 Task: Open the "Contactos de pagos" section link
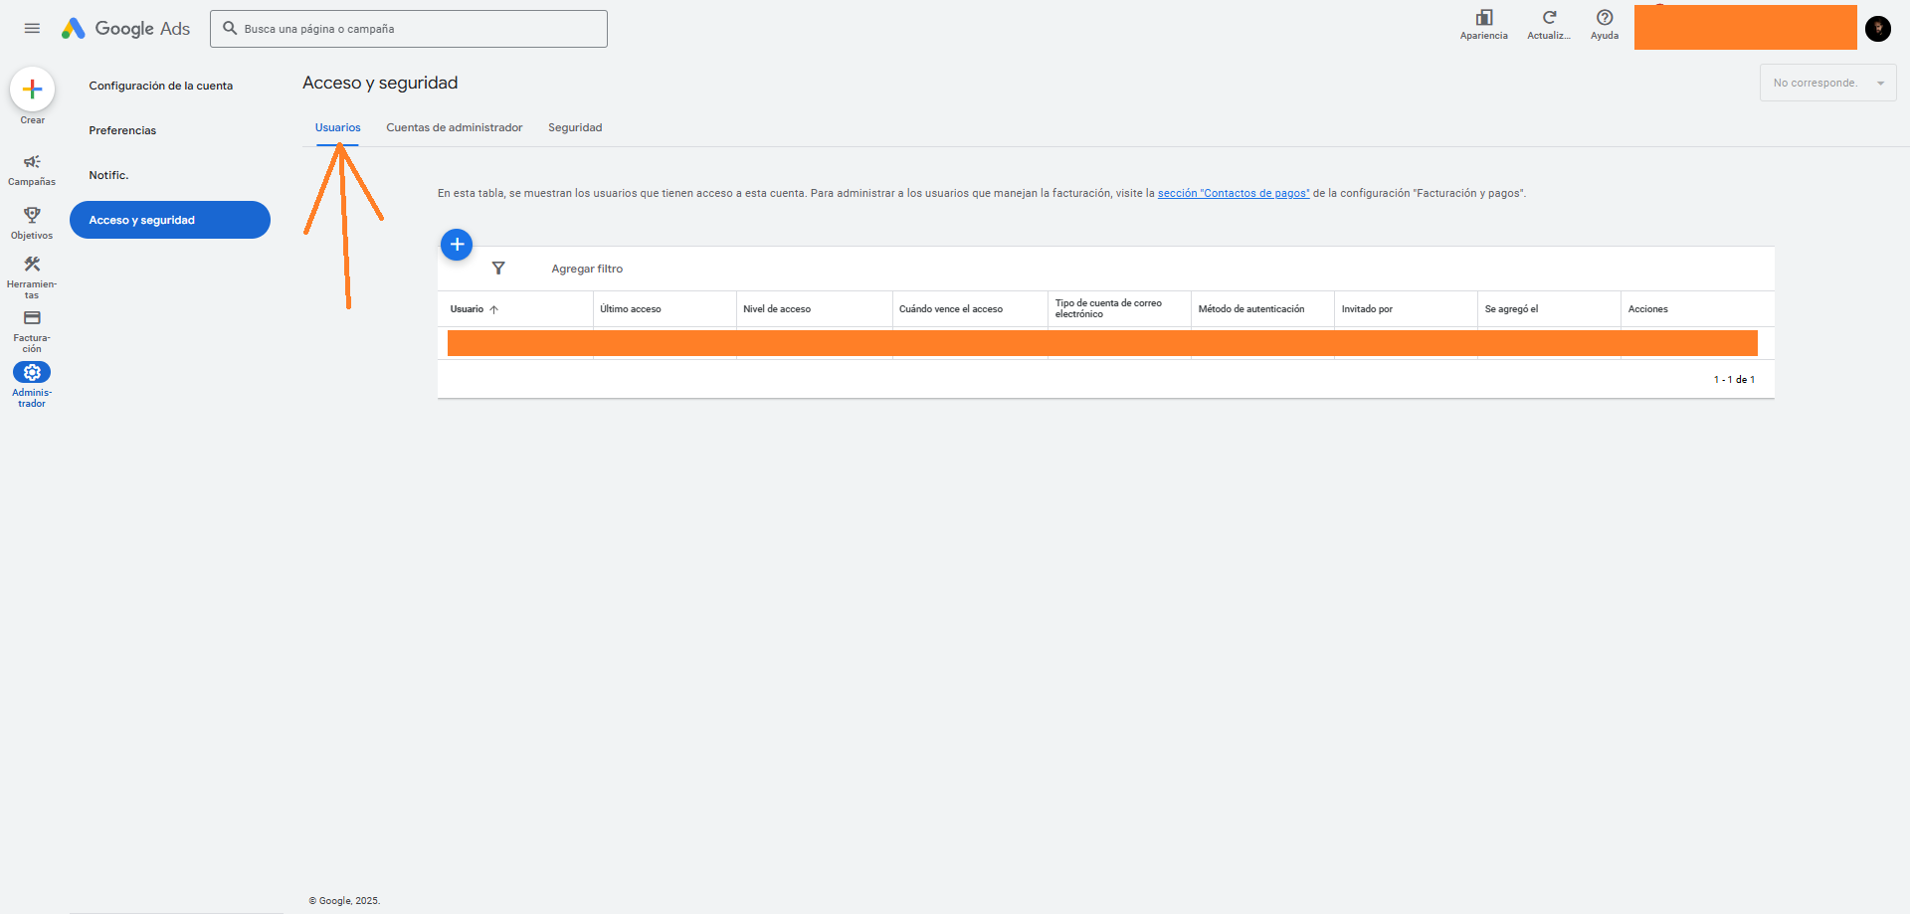pyautogui.click(x=1233, y=194)
